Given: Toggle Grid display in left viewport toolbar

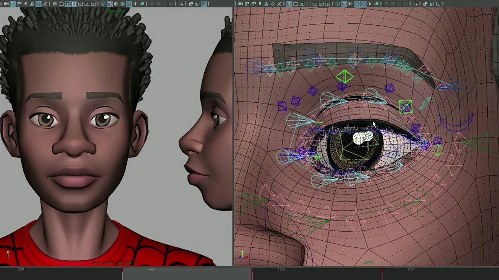Looking at the screenshot, I should (x=55, y=4).
